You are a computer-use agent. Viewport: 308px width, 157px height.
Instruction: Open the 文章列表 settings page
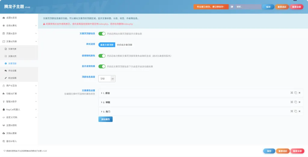(19, 49)
